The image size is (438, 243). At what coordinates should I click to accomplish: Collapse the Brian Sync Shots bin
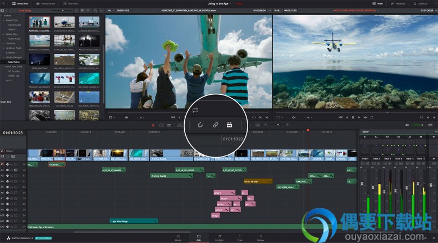pyautogui.click(x=3, y=66)
